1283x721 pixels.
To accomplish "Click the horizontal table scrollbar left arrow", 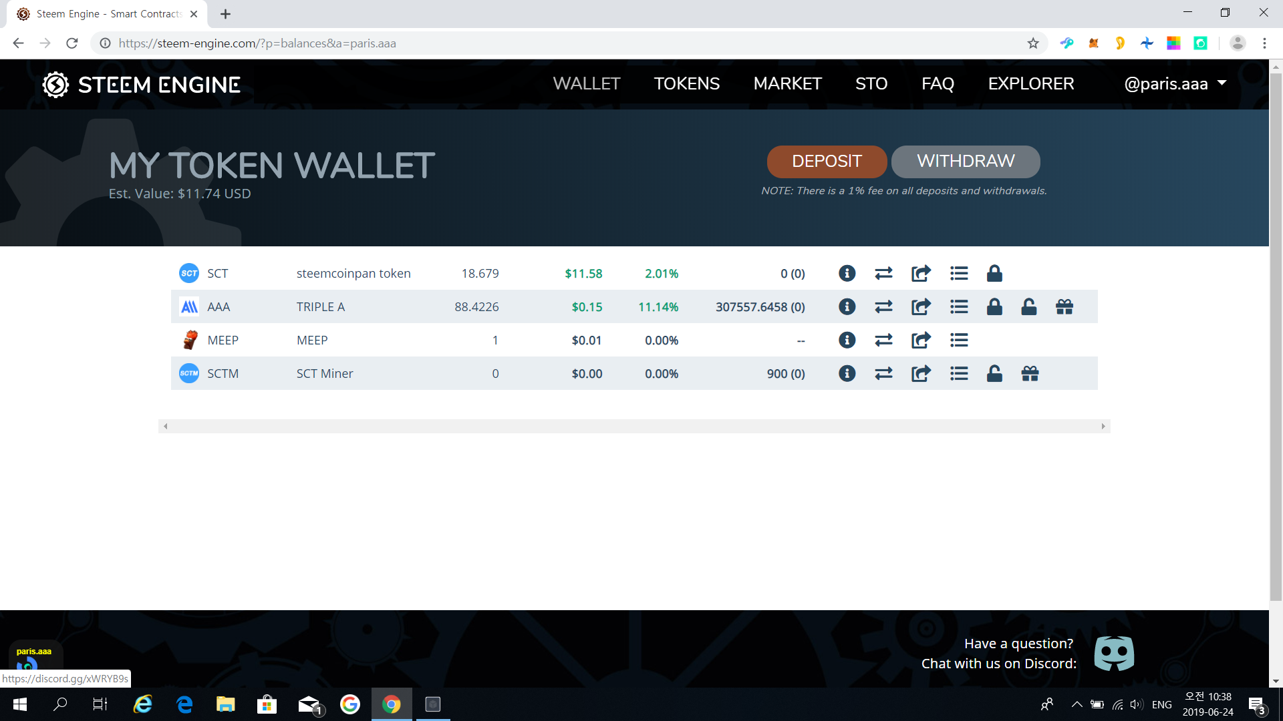I will click(166, 426).
